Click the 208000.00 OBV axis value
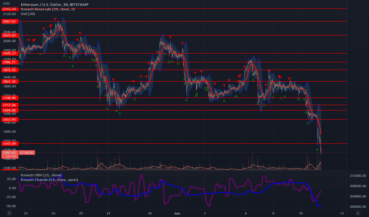 (358, 186)
